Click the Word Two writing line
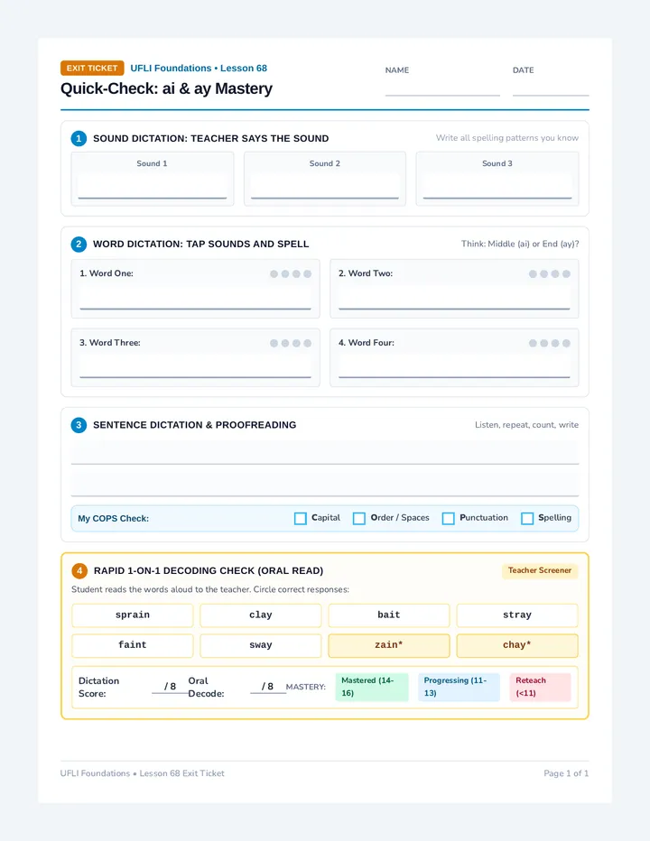This screenshot has height=841, width=650. coord(454,298)
